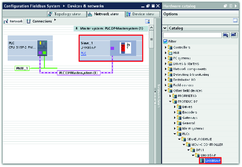The width and height of the screenshot is (242, 167).
Task: Expand the Drives & starters folder
Action: tap(165, 64)
